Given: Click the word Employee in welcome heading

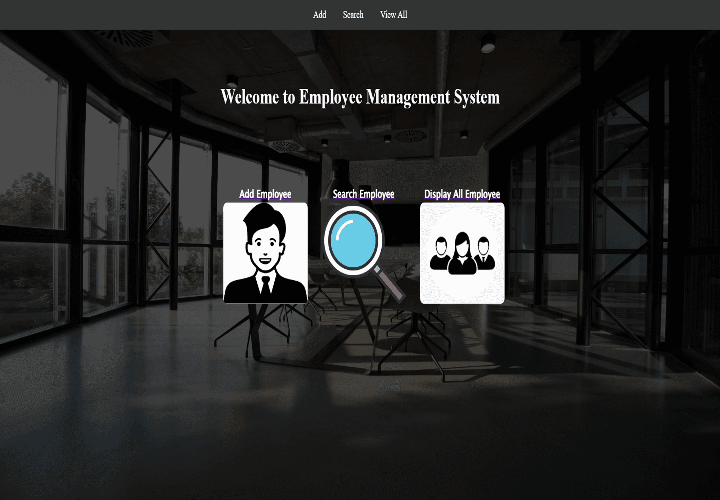Looking at the screenshot, I should coord(330,97).
